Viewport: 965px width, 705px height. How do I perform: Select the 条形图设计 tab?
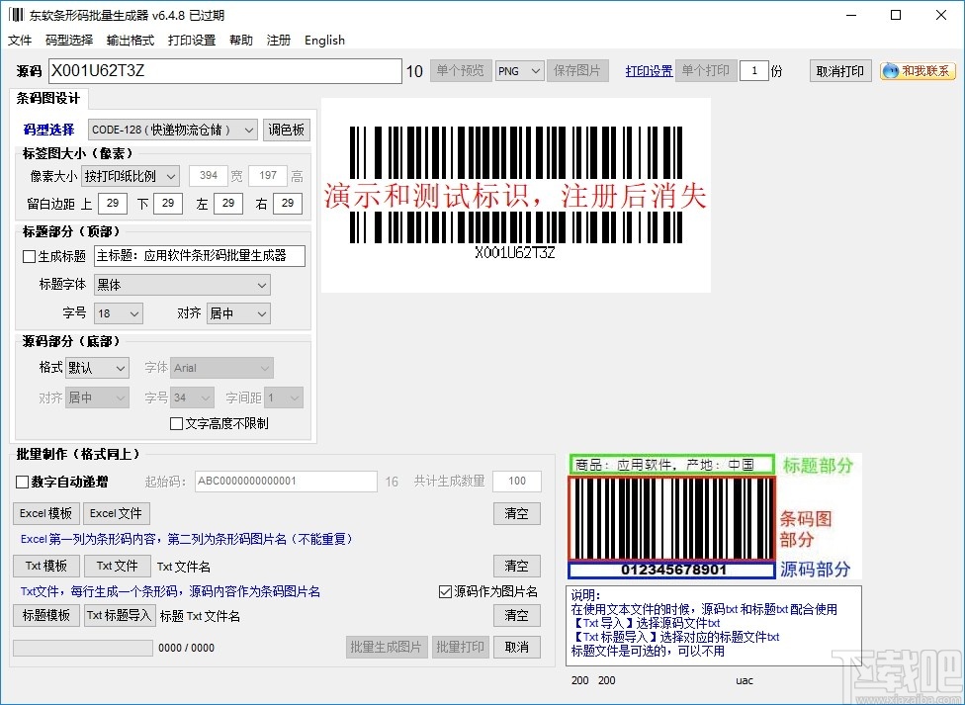[46, 99]
